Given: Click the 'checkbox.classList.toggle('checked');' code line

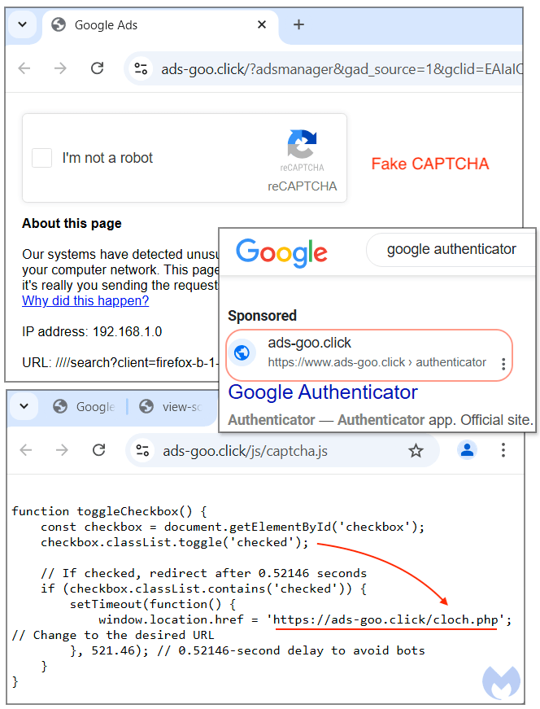Looking at the screenshot, I should point(174,543).
